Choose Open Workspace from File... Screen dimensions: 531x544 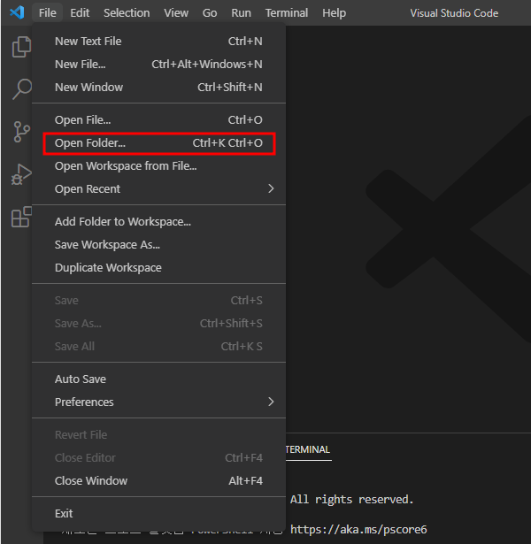159,165
